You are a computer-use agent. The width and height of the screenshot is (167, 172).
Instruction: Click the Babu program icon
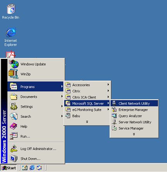tap(68, 116)
